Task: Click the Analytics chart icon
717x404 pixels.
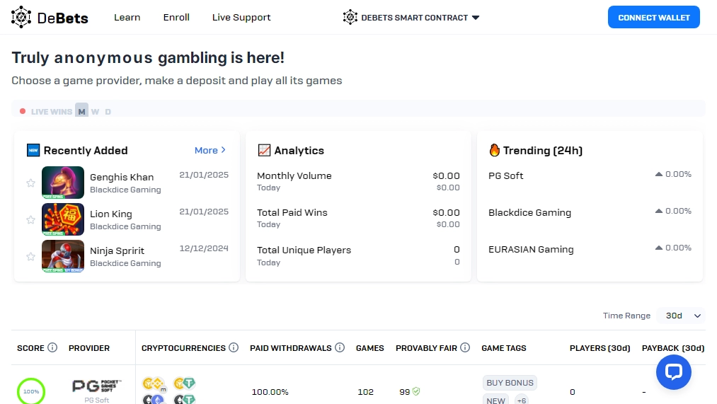Action: click(264, 151)
